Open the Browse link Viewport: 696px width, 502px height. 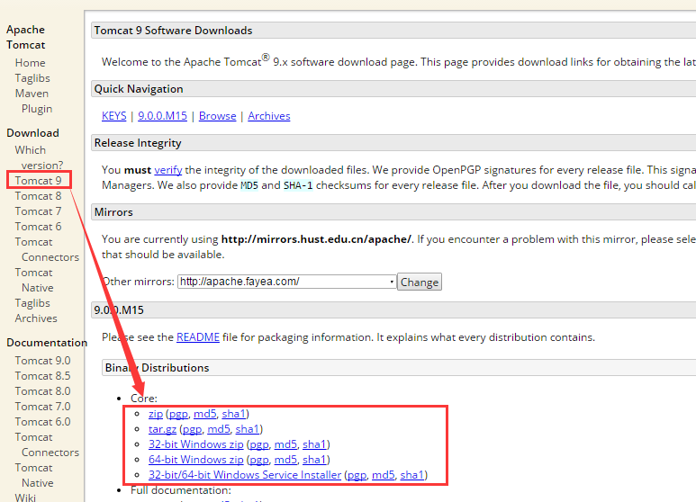[x=217, y=116]
